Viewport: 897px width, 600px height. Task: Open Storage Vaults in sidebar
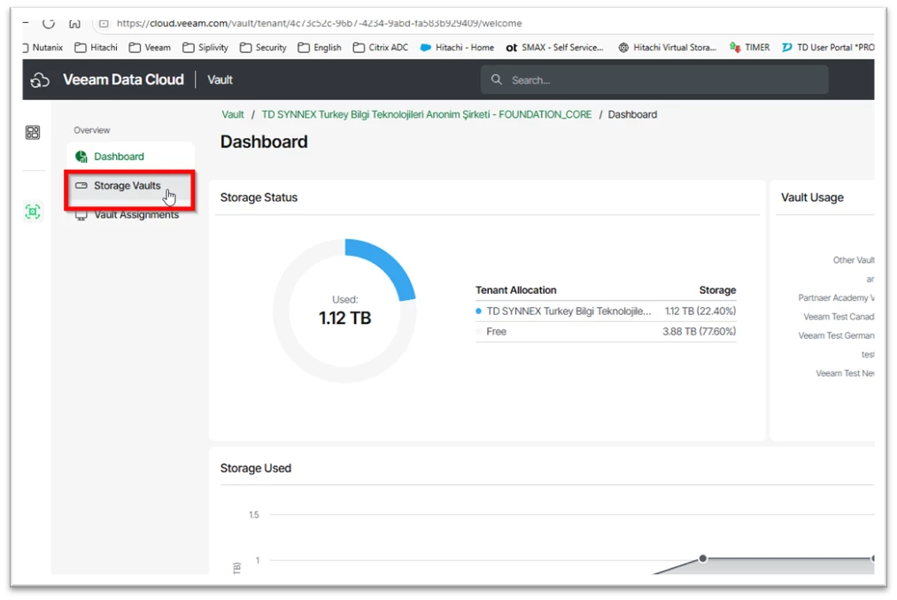(x=130, y=185)
